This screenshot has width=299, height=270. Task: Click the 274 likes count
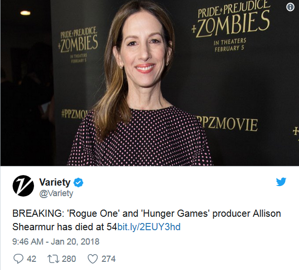[x=108, y=259]
